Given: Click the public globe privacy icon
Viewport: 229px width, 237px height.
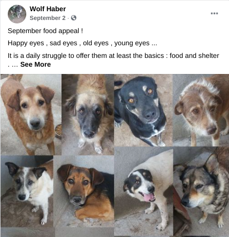Looking at the screenshot, I should (x=73, y=18).
